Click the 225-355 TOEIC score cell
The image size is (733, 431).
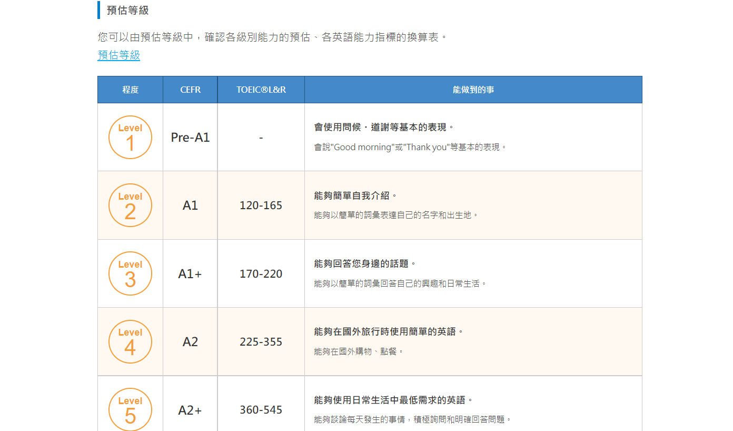(x=261, y=341)
